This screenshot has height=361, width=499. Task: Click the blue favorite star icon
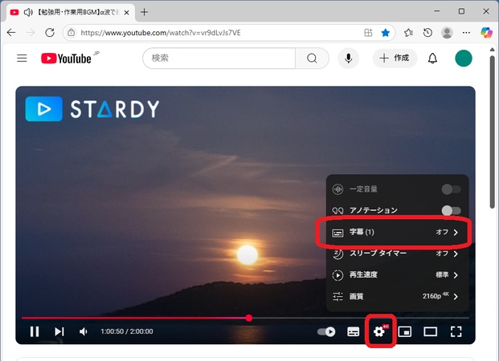(386, 32)
